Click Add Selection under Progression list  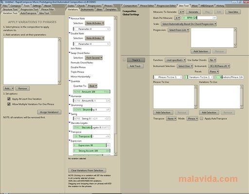pyautogui.click(x=201, y=52)
